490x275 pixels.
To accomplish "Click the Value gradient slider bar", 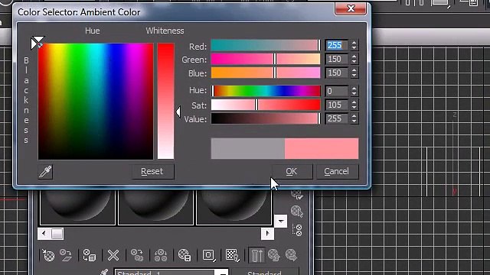I will click(266, 118).
